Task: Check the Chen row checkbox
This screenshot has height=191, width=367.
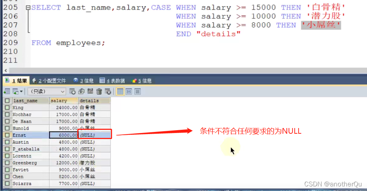Action: [x=7, y=176]
